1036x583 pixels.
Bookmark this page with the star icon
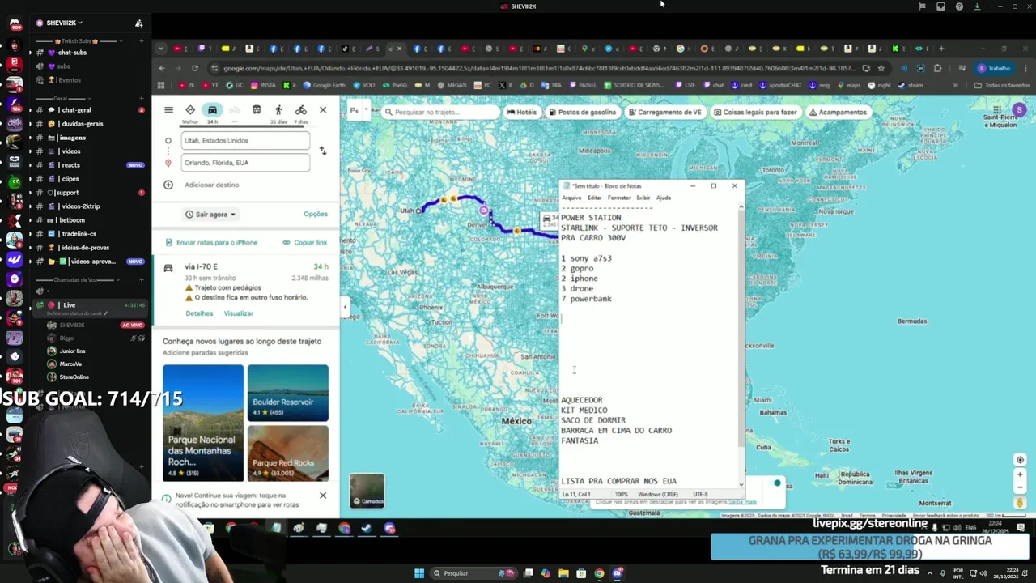click(881, 68)
